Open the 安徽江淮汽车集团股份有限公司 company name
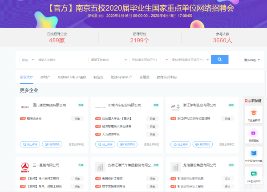Image resolution: width=267 pixels, height=192 pixels. tap(130, 165)
